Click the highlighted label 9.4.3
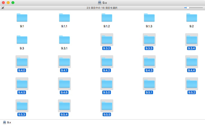This screenshot has width=205, height=125. [x=149, y=70]
